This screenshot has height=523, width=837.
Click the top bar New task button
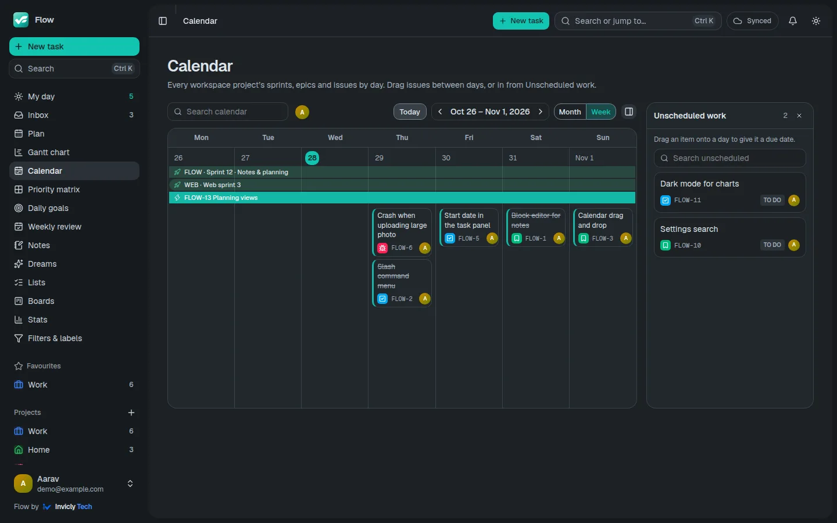[521, 21]
